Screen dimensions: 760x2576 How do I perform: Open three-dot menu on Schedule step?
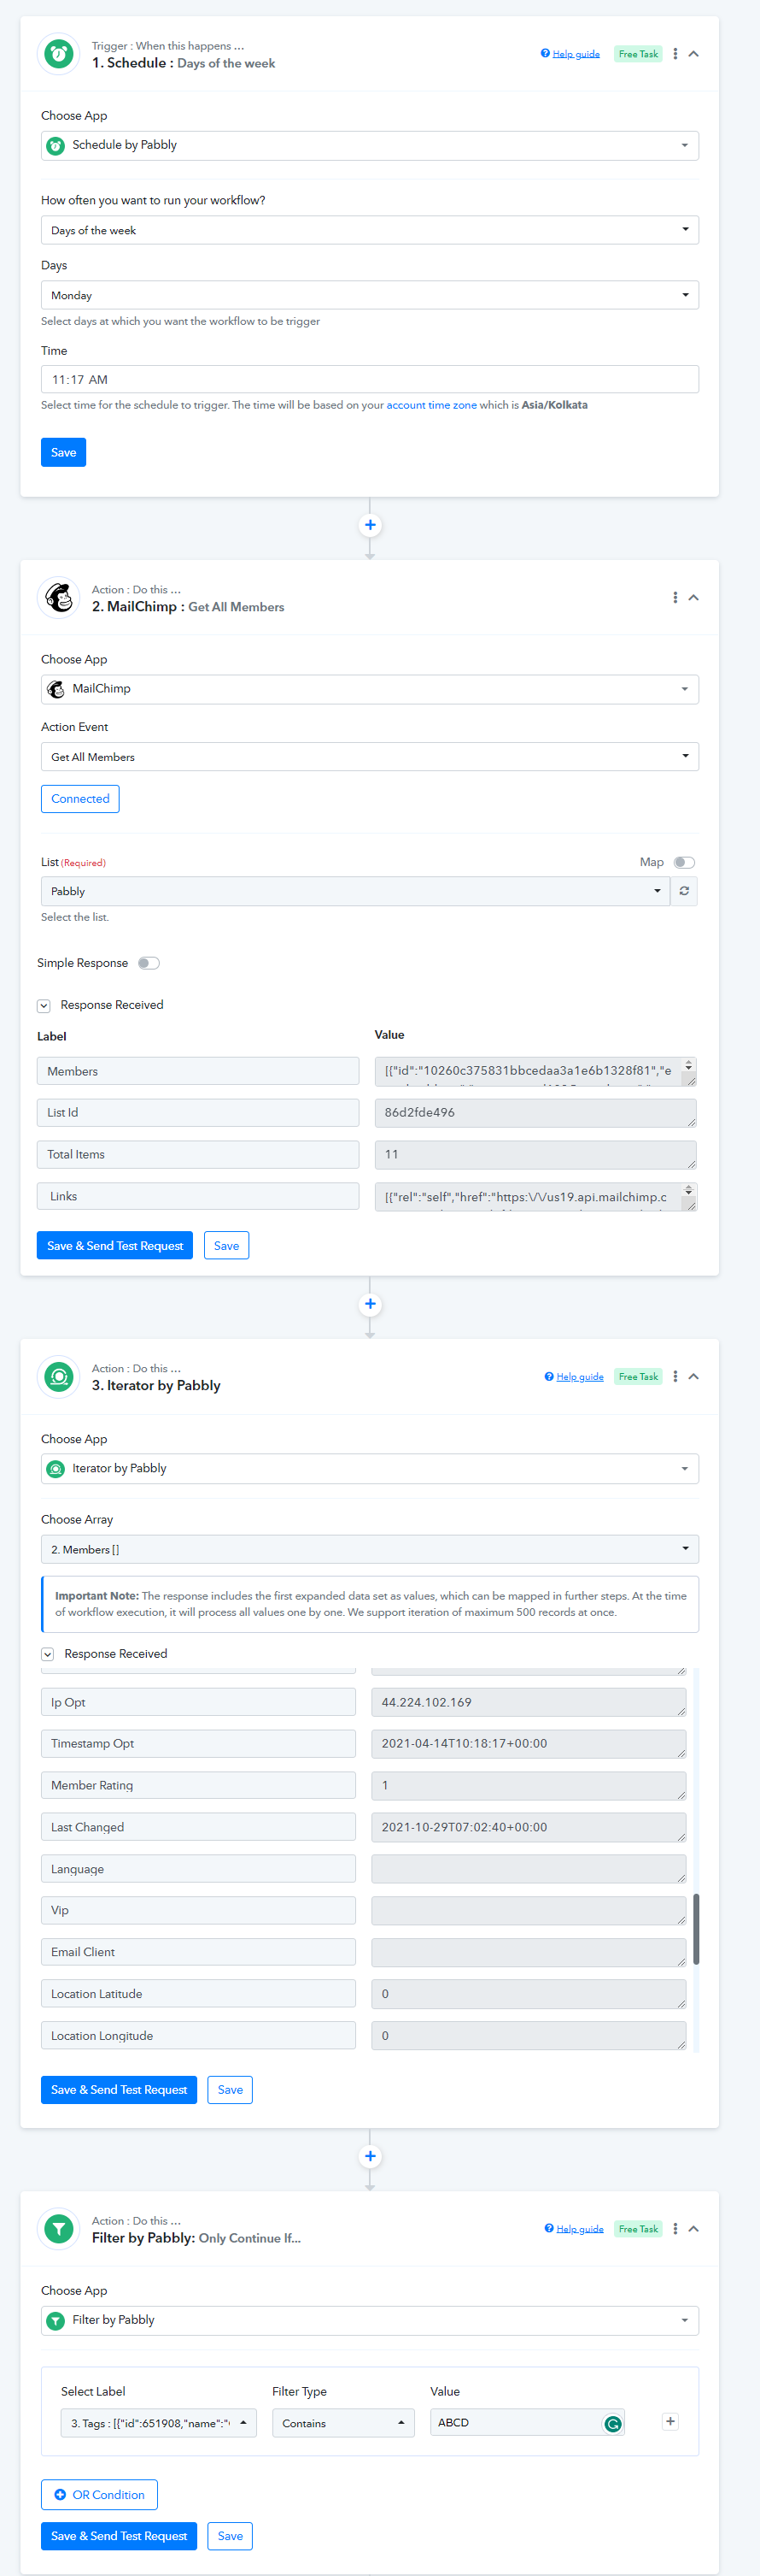[x=675, y=54]
